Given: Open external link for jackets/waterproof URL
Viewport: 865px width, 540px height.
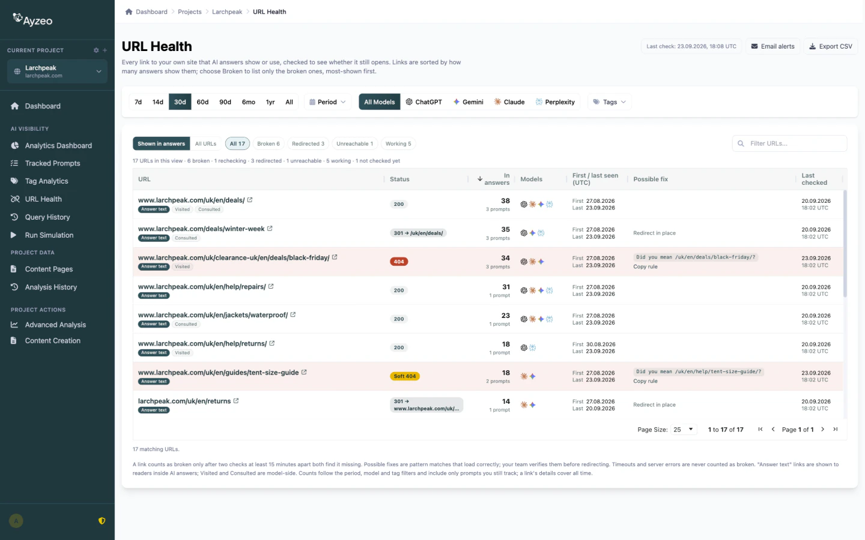Looking at the screenshot, I should tap(293, 315).
